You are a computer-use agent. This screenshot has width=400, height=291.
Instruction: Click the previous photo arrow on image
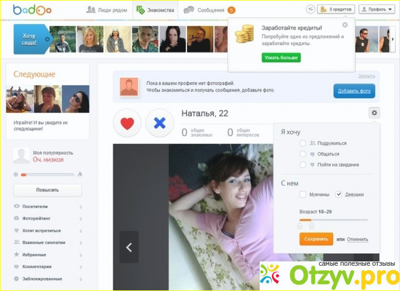point(129,247)
